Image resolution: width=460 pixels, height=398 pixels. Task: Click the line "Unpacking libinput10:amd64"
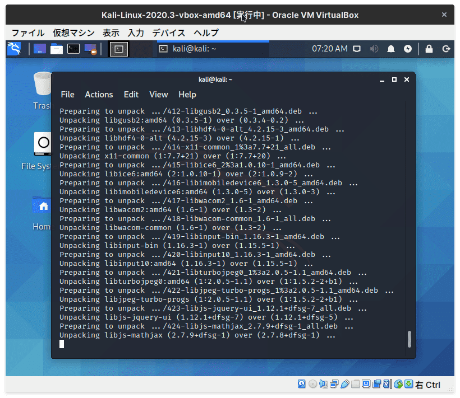[x=186, y=264]
